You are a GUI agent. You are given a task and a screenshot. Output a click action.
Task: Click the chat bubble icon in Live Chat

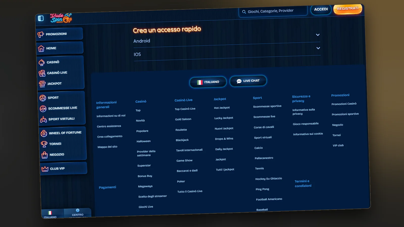point(239,81)
